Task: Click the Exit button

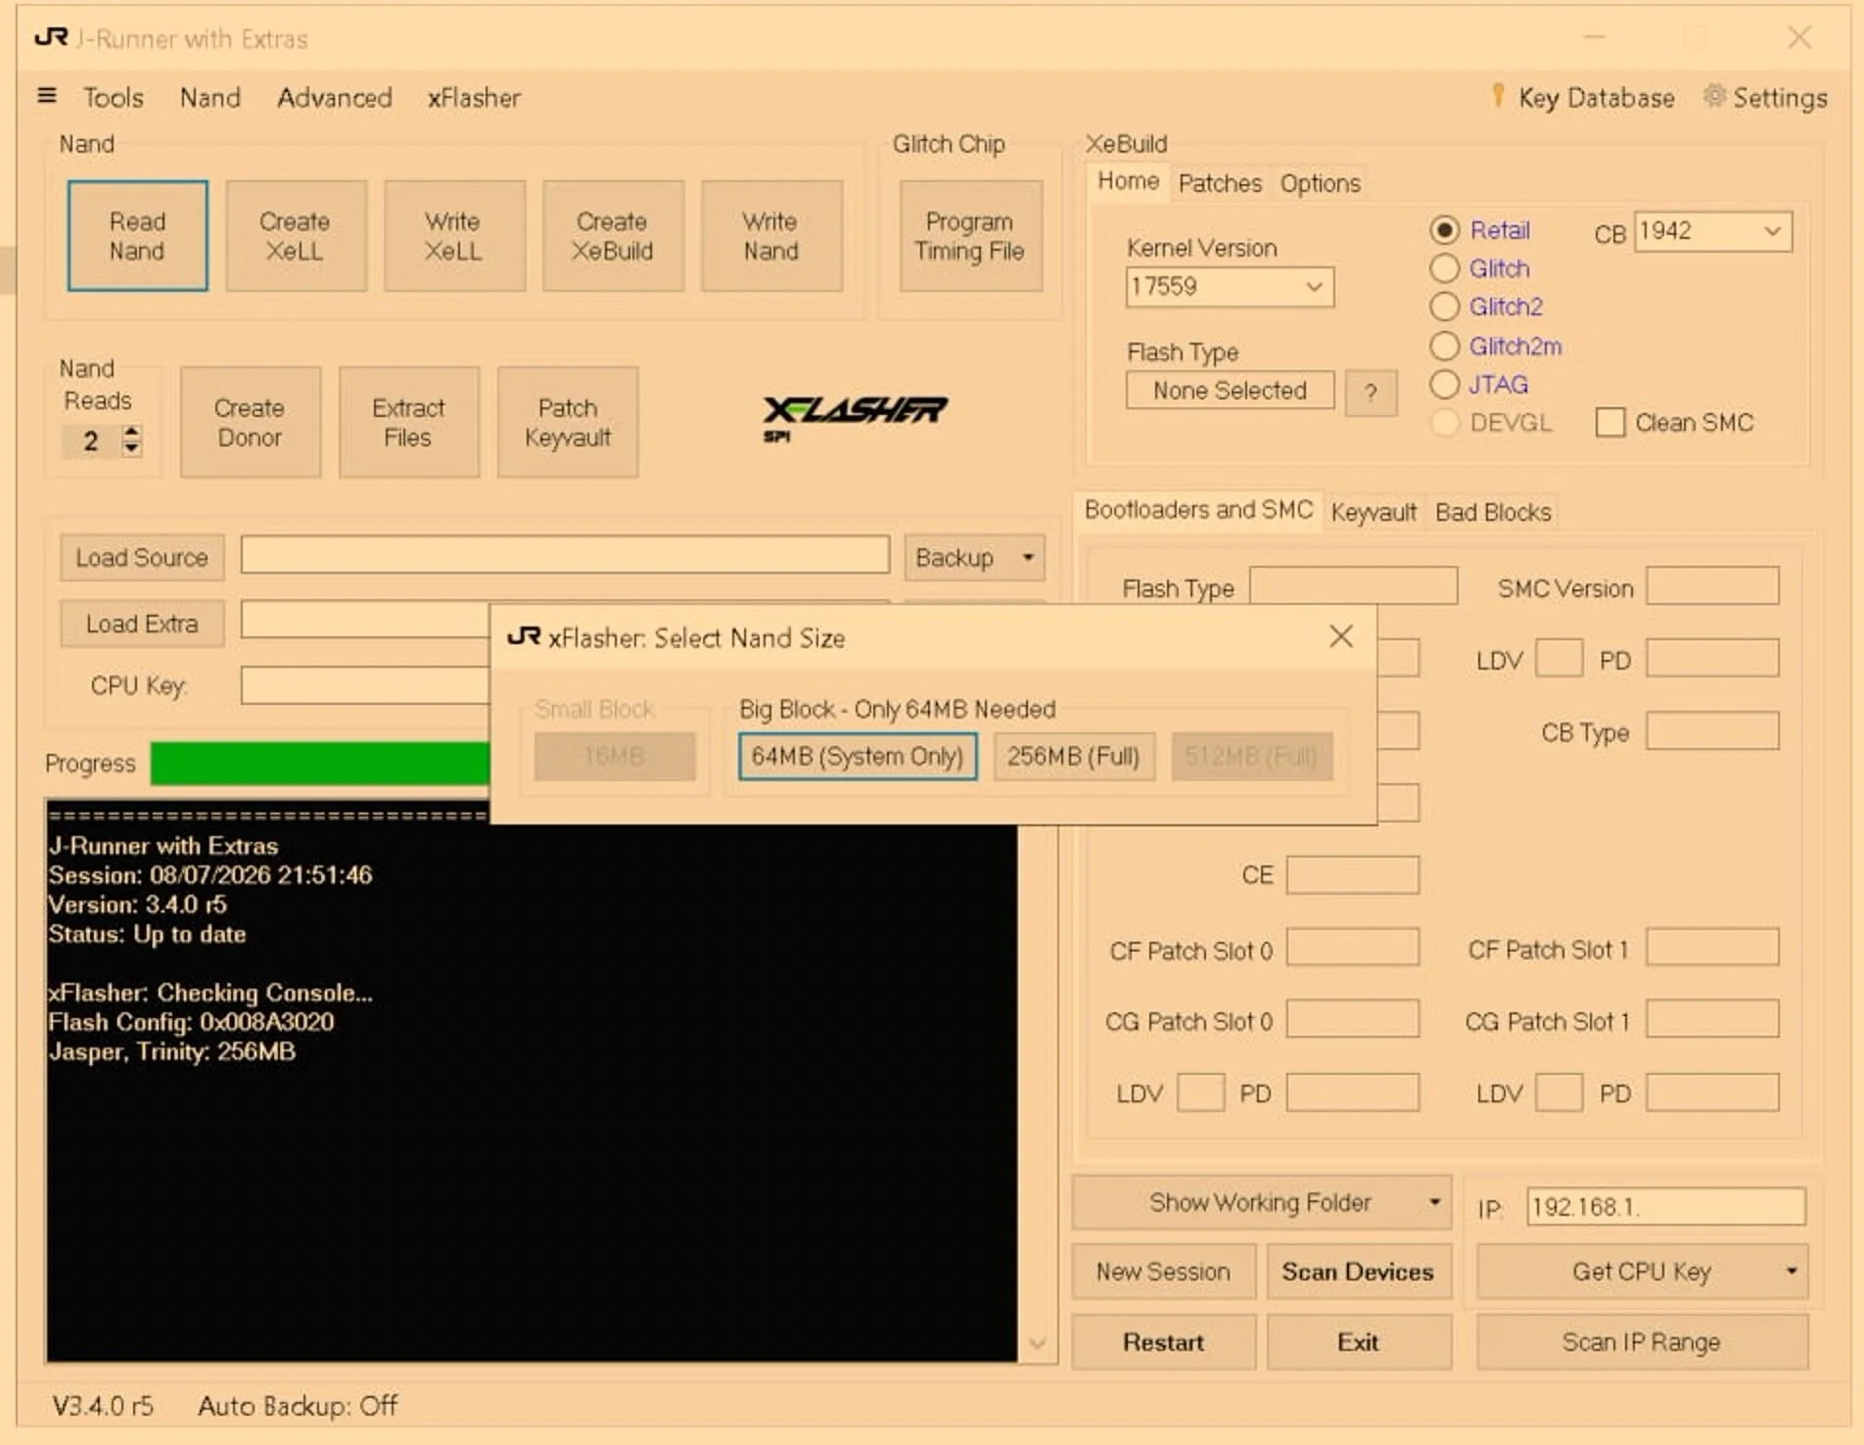Action: [x=1358, y=1341]
